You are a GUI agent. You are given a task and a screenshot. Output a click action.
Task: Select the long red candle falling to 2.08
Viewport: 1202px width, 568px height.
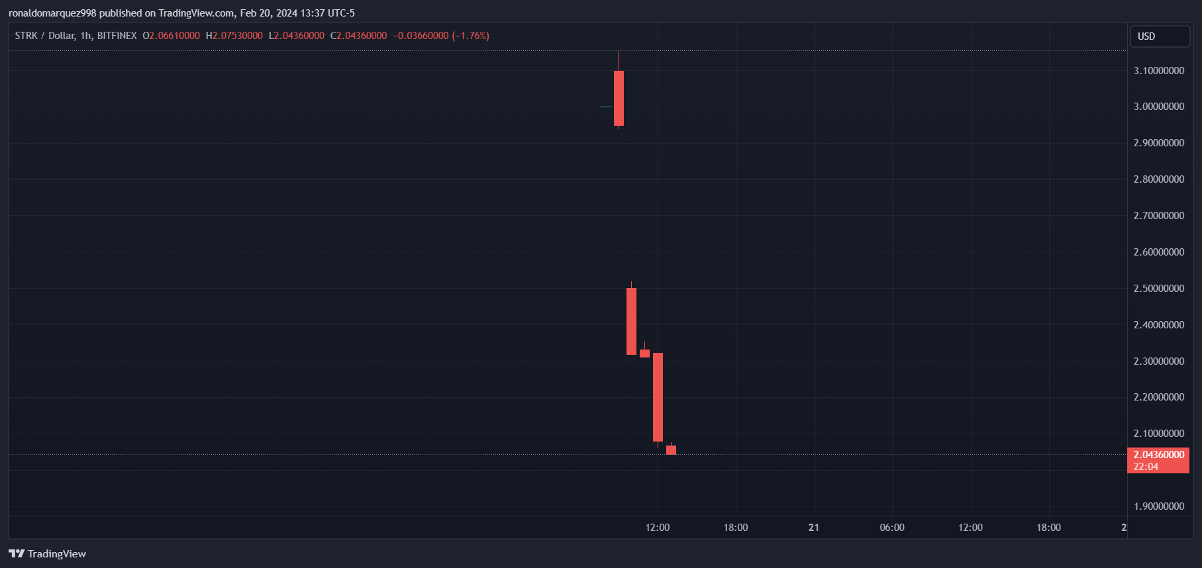coord(658,397)
